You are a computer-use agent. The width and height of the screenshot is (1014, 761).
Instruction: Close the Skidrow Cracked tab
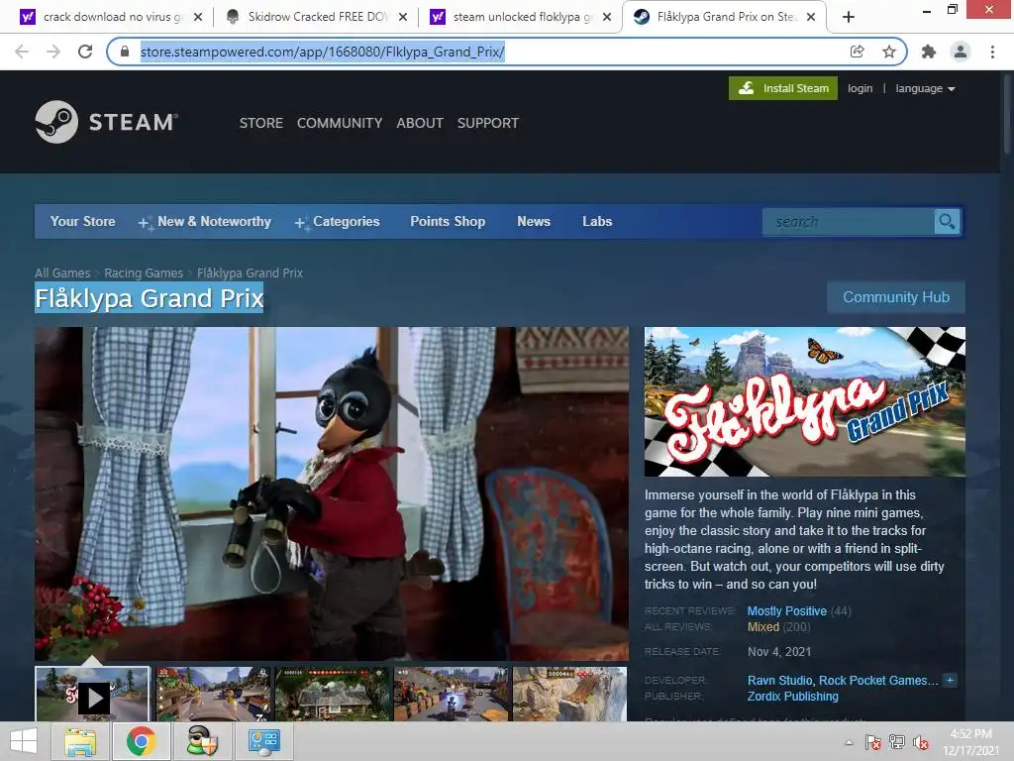403,18
